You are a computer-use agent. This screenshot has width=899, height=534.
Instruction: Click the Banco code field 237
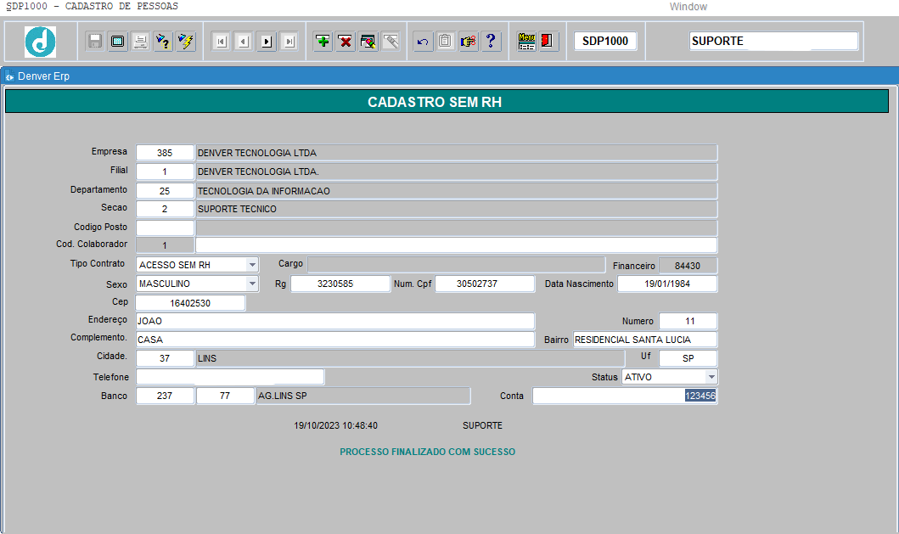pyautogui.click(x=165, y=396)
